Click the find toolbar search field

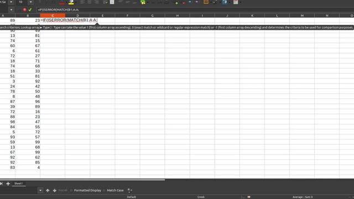pyautogui.click(x=18, y=190)
